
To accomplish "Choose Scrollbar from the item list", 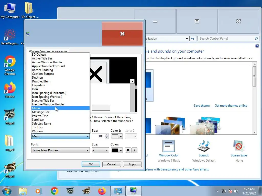I will point(60,120).
